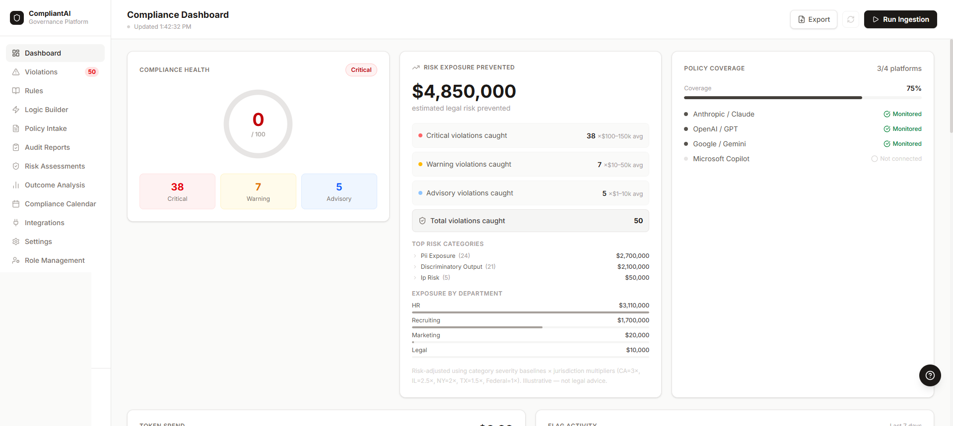This screenshot has height=426, width=953.
Task: Click the Monitored check icon for Anthropic / Claude
Action: (886, 114)
